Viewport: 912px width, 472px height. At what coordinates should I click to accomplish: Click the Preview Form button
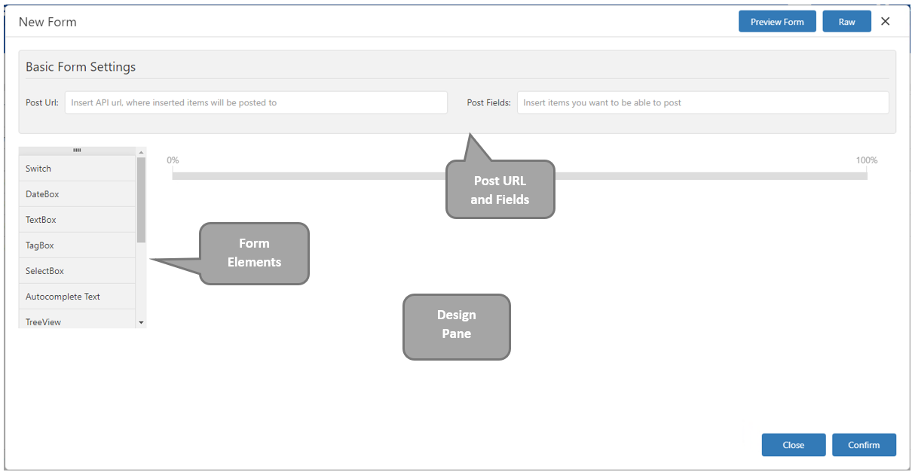(x=776, y=22)
